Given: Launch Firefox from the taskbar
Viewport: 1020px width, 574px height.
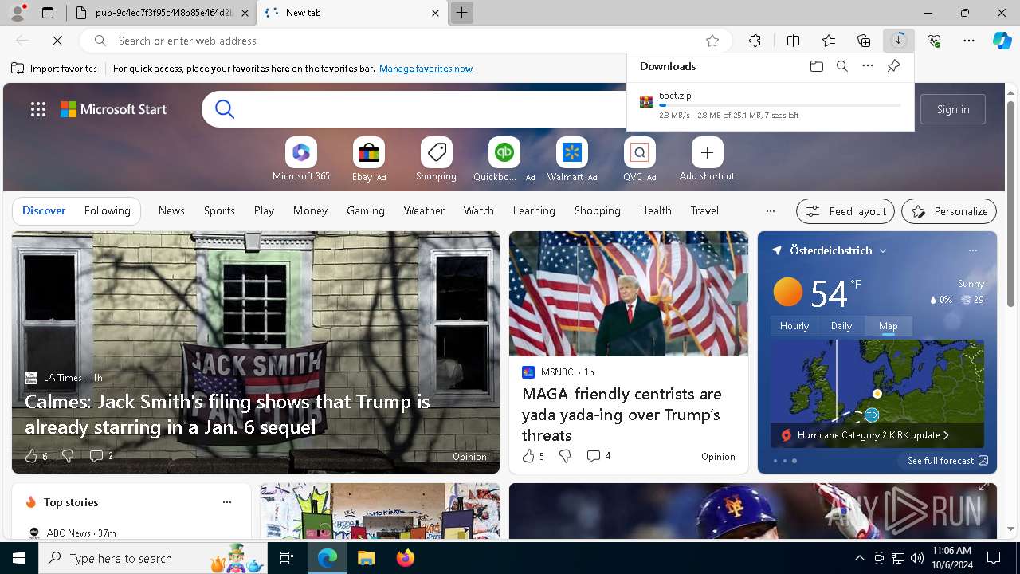Looking at the screenshot, I should [406, 558].
